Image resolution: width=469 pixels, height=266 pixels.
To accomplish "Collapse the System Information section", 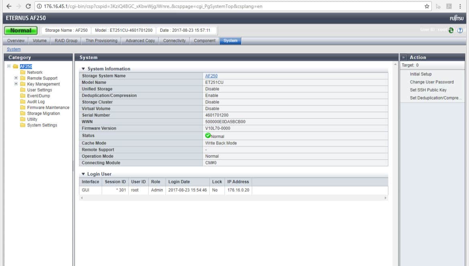I will point(83,69).
